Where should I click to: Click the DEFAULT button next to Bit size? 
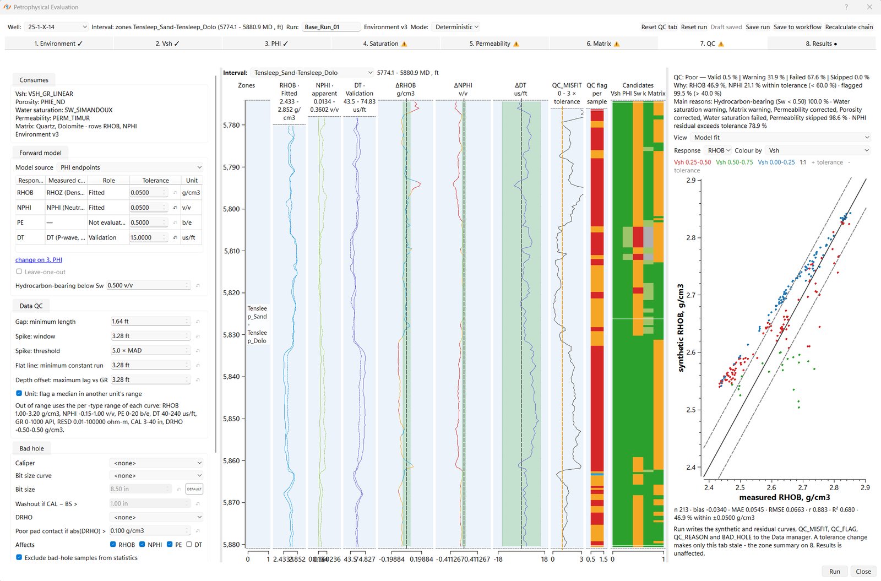pyautogui.click(x=194, y=489)
